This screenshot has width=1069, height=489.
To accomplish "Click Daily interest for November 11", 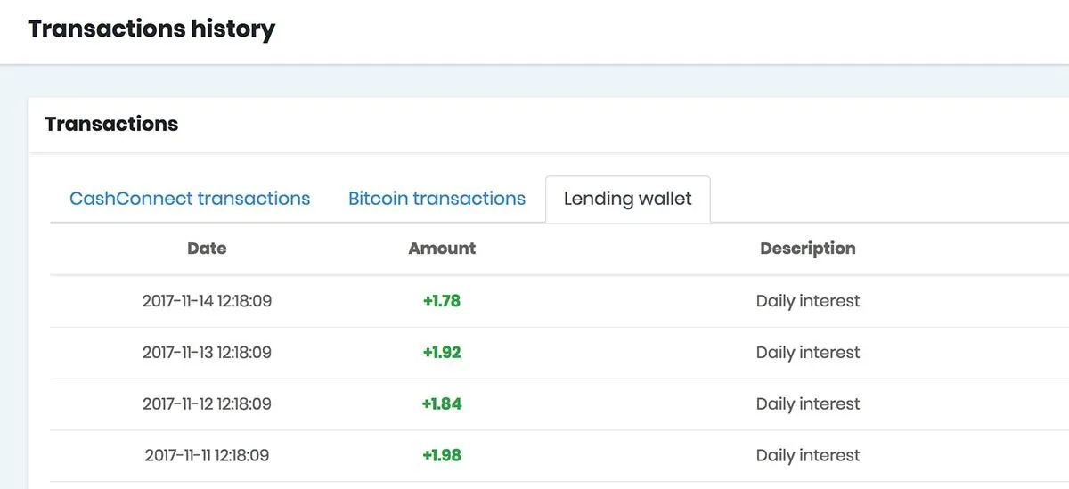I will click(808, 455).
